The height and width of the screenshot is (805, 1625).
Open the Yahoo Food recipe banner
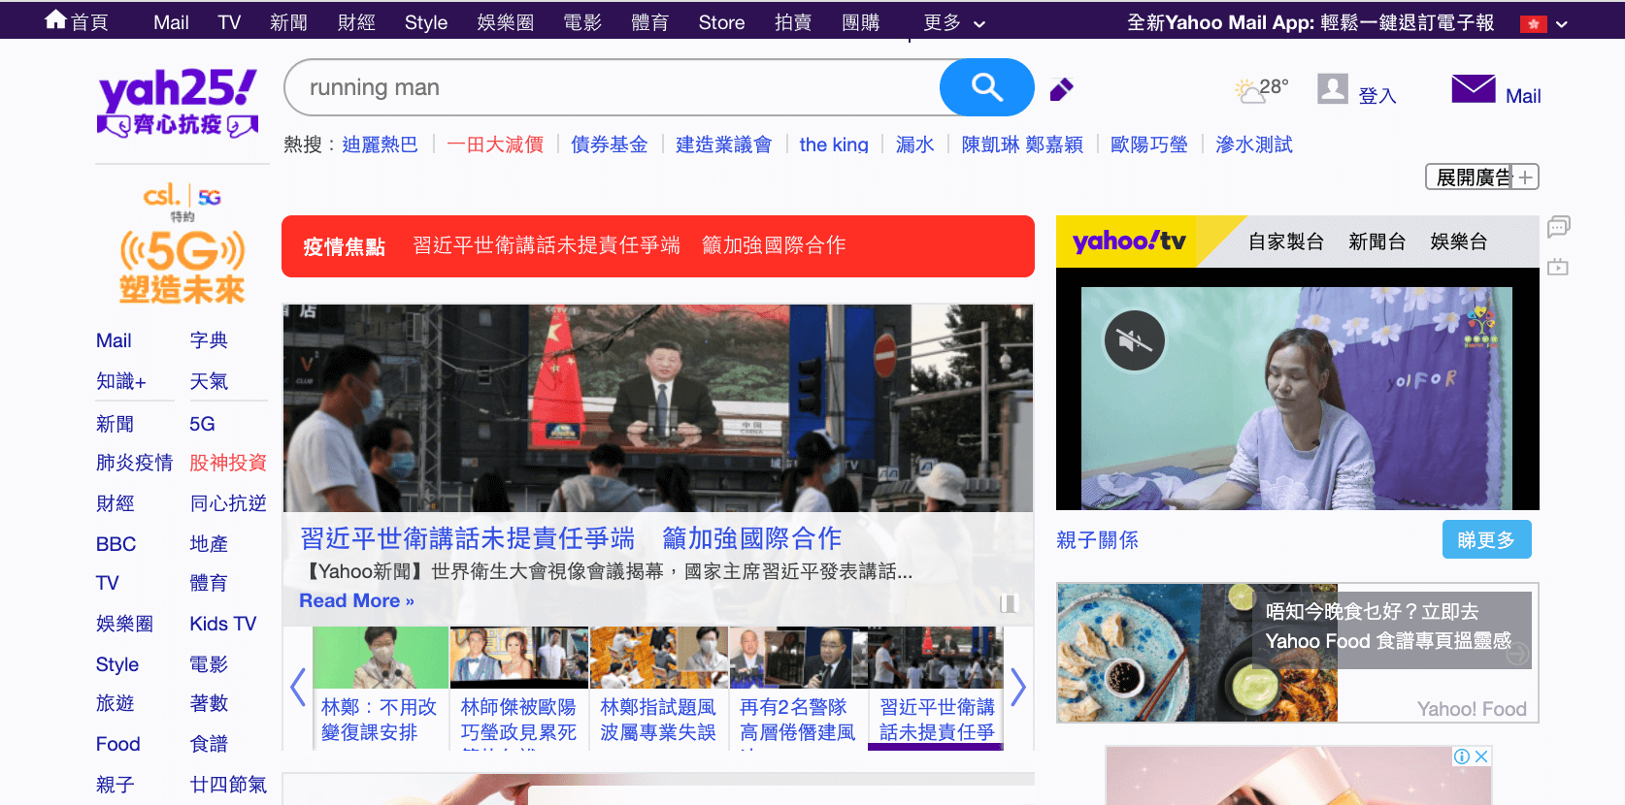click(1297, 652)
